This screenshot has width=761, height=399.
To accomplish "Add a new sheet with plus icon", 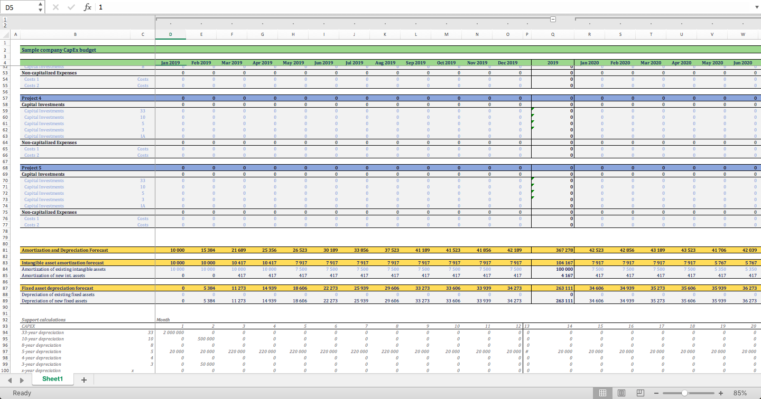I will tap(83, 379).
